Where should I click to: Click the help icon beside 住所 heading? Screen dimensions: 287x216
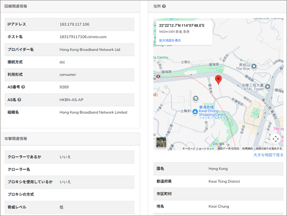pyautogui.click(x=164, y=6)
